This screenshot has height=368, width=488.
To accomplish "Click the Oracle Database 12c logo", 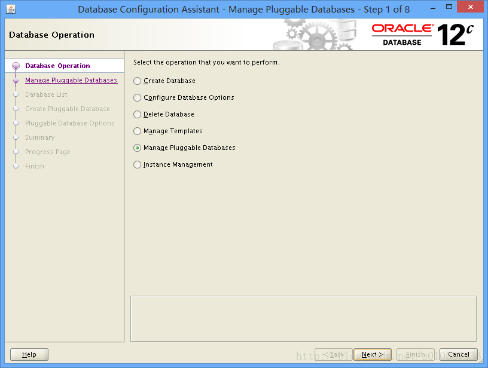I will point(423,35).
